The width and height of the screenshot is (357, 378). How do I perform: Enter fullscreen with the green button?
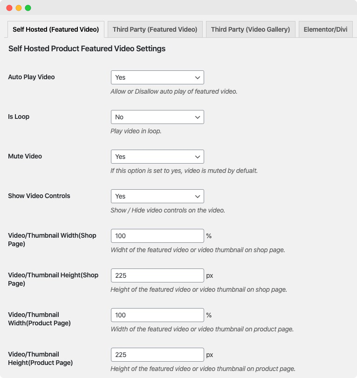29,8
